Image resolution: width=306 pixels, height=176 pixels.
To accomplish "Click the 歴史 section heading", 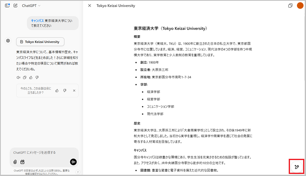I will coord(137,123).
